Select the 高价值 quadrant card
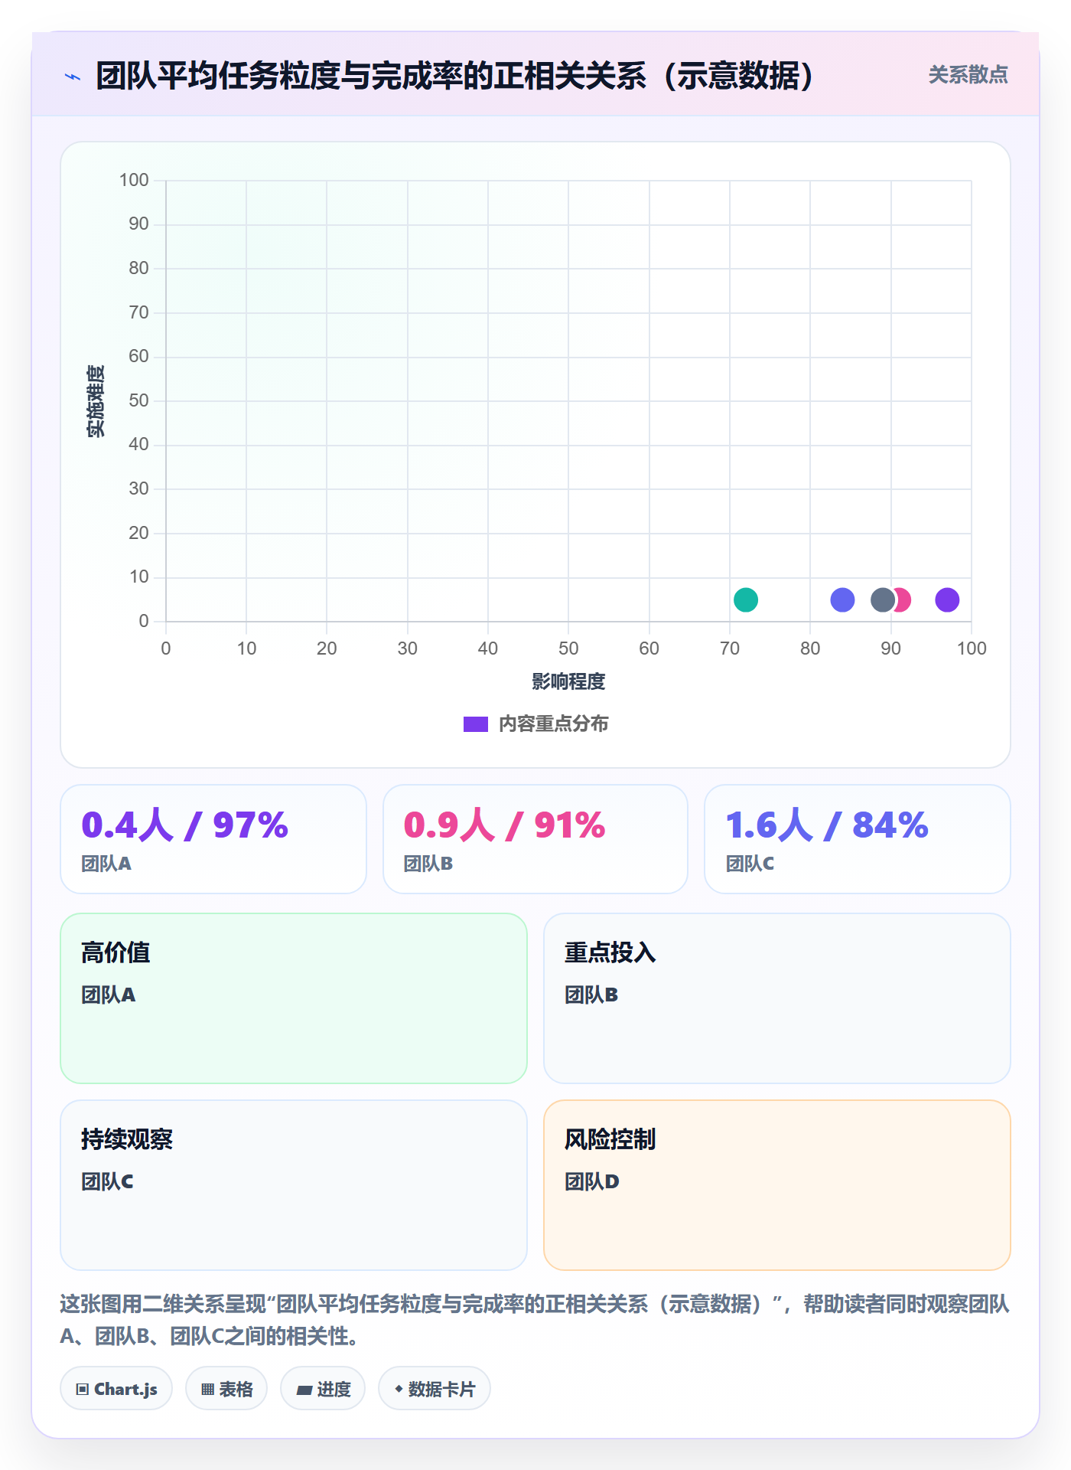The height and width of the screenshot is (1470, 1071). [x=294, y=998]
